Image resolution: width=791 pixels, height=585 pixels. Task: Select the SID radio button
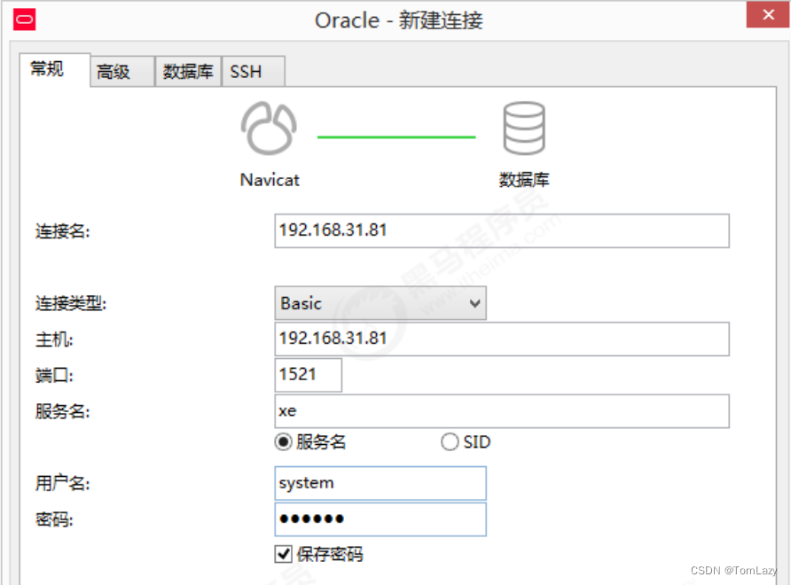(x=450, y=441)
